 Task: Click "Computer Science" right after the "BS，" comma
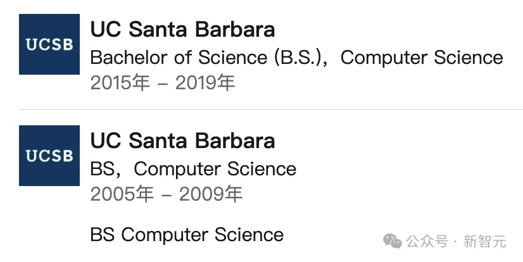(215, 169)
